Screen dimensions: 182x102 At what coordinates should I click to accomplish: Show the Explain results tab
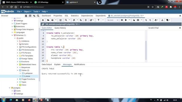coord(57,65)
